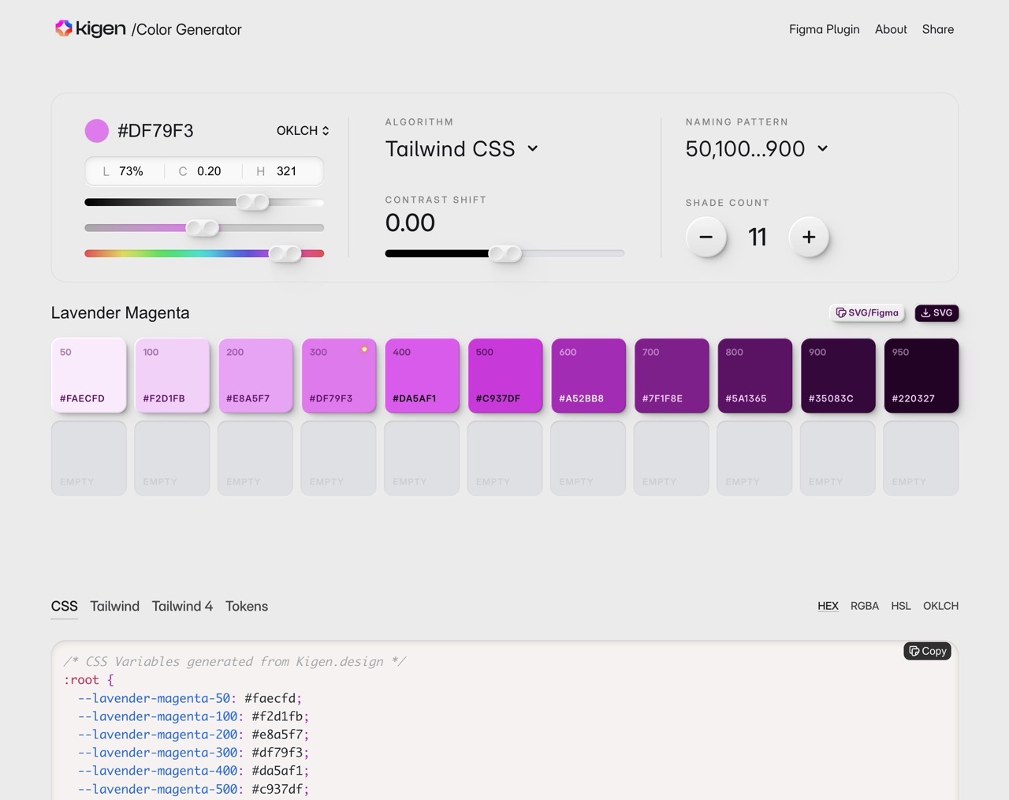
Task: Click the base marker dot on shade 300
Action: point(364,350)
